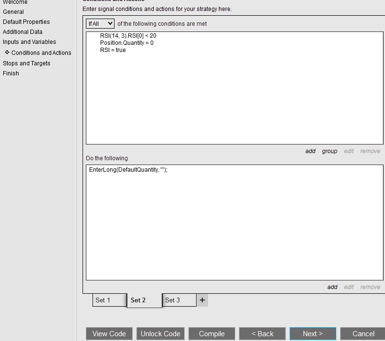Open Default Properties step

(x=26, y=22)
